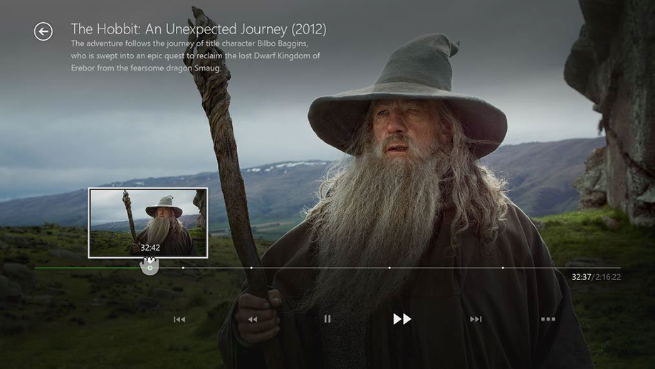The width and height of the screenshot is (655, 369).
Task: Click the back arrow button
Action: 43,31
